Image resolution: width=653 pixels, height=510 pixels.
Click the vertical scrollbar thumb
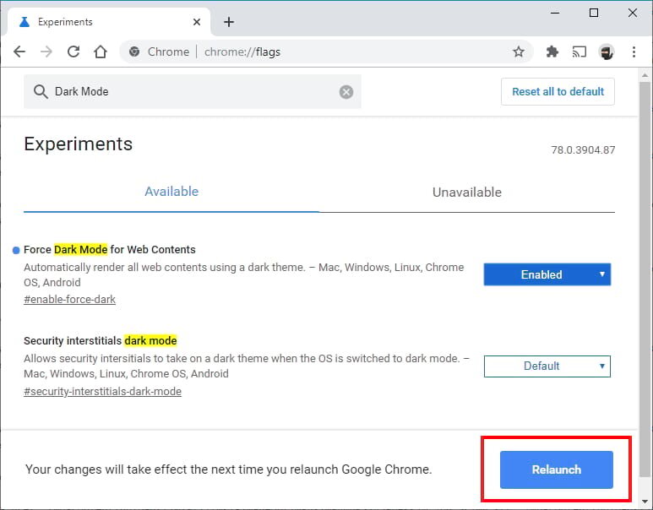click(645, 279)
